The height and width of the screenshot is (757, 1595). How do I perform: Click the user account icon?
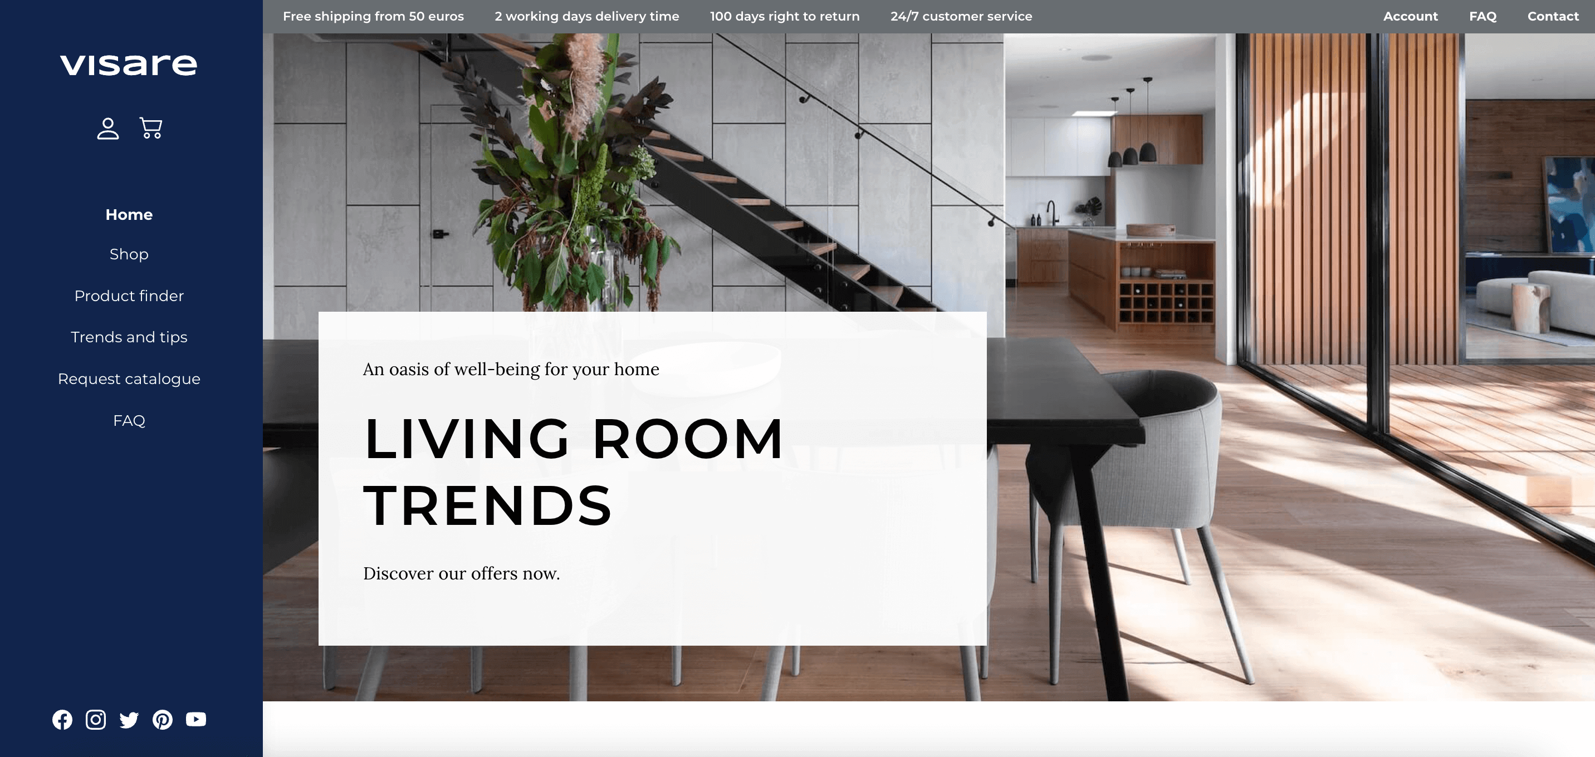(108, 127)
